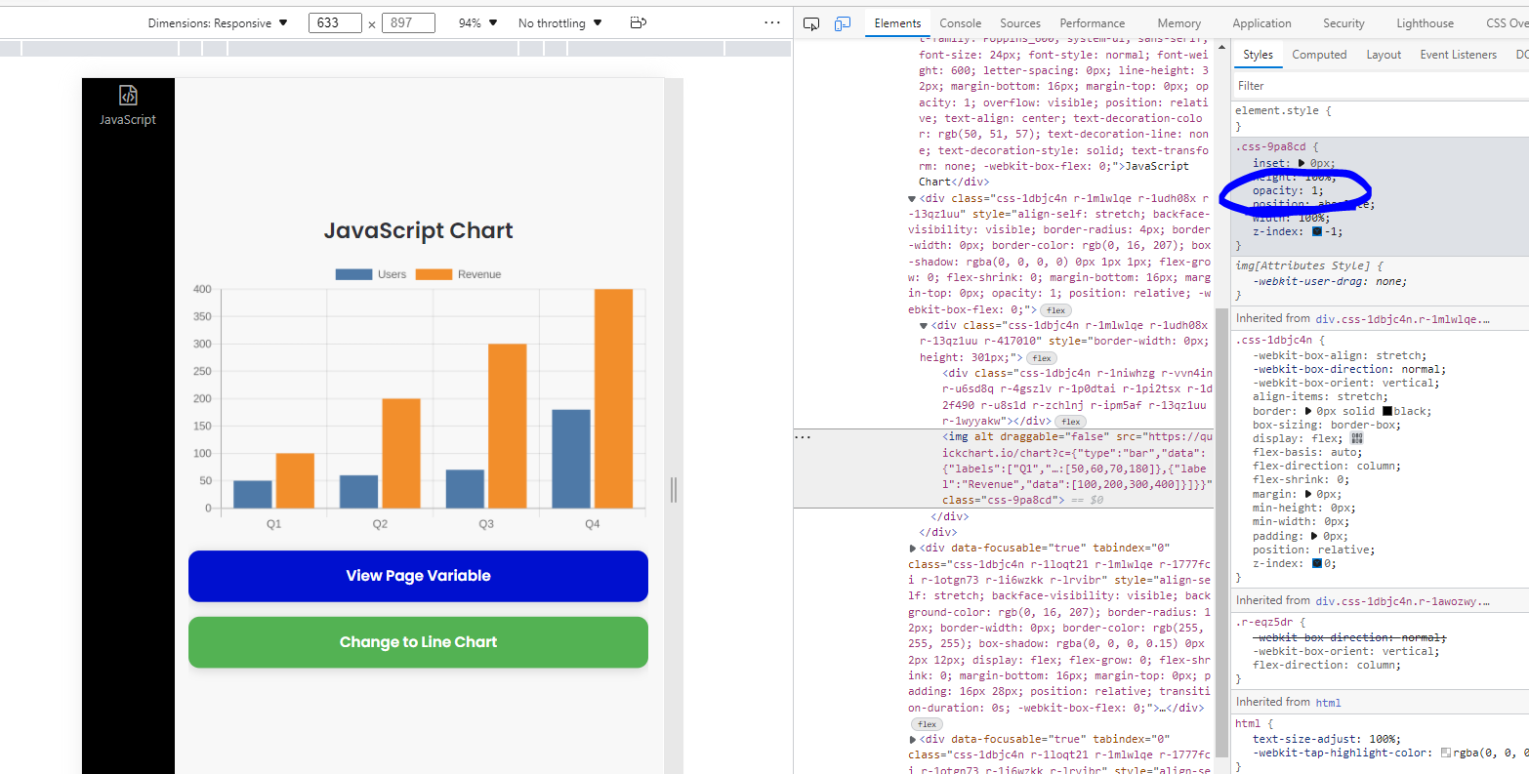
Task: Toggle the Users legend color box
Action: 353,274
